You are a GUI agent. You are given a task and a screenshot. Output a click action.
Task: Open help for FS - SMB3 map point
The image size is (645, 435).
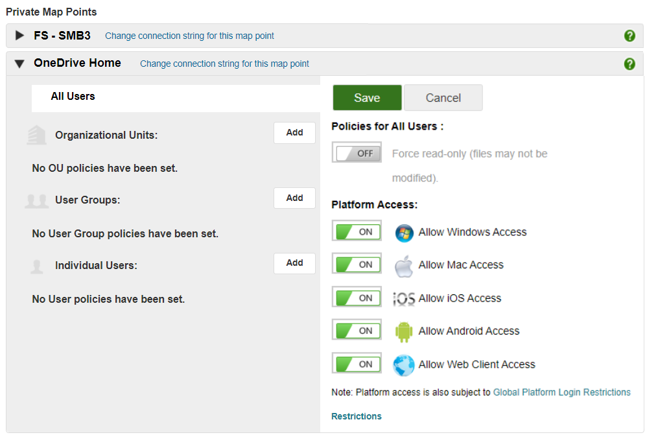(629, 36)
